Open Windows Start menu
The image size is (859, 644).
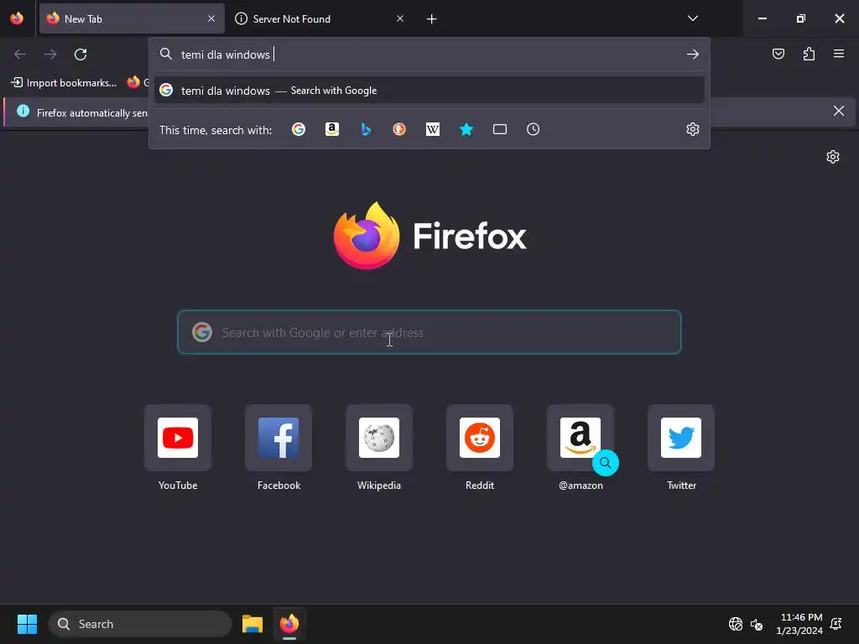[27, 624]
